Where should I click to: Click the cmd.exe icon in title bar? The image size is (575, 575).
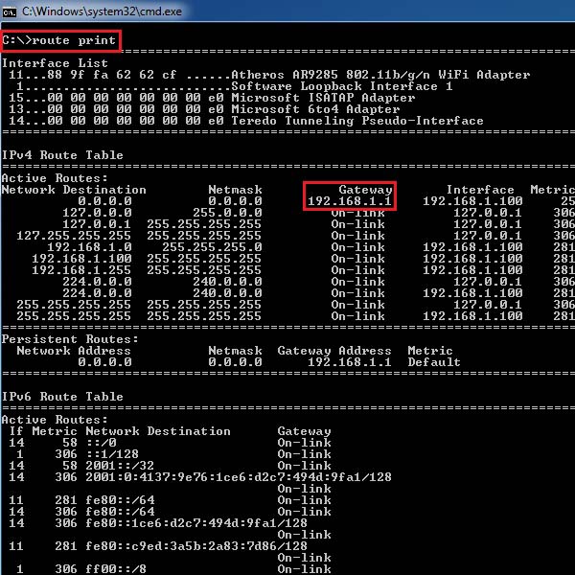click(10, 12)
